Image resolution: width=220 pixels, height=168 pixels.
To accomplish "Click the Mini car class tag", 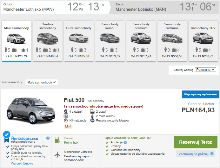I will (68, 127).
